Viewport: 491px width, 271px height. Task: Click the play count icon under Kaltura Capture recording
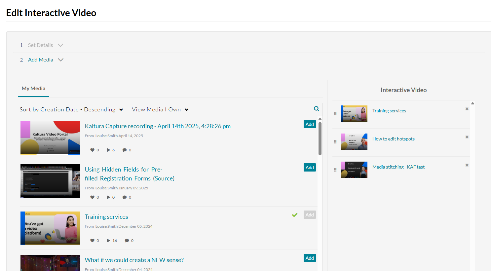coord(108,150)
